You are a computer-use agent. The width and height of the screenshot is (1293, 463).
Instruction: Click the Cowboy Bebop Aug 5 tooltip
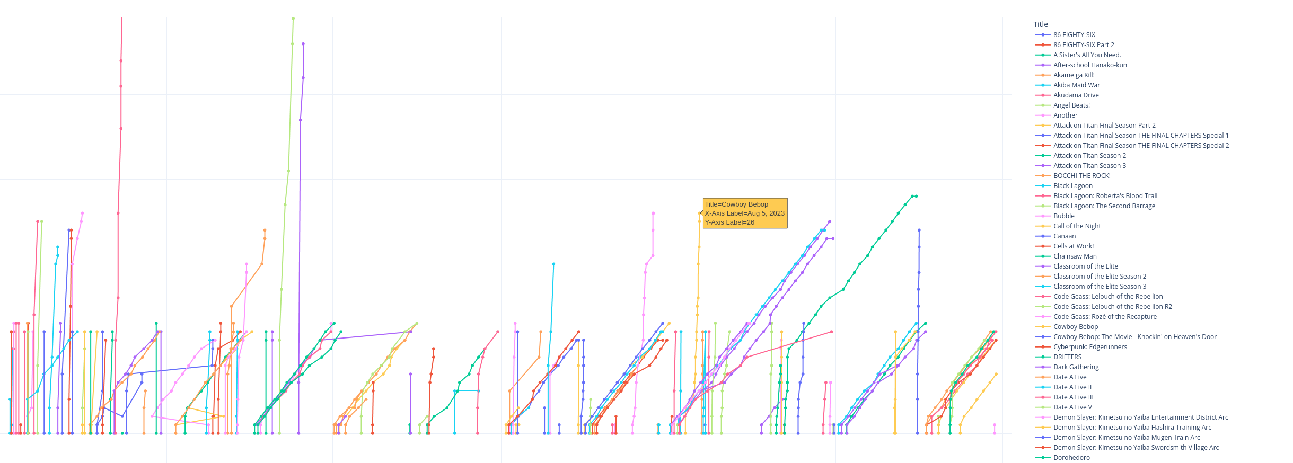tap(745, 213)
